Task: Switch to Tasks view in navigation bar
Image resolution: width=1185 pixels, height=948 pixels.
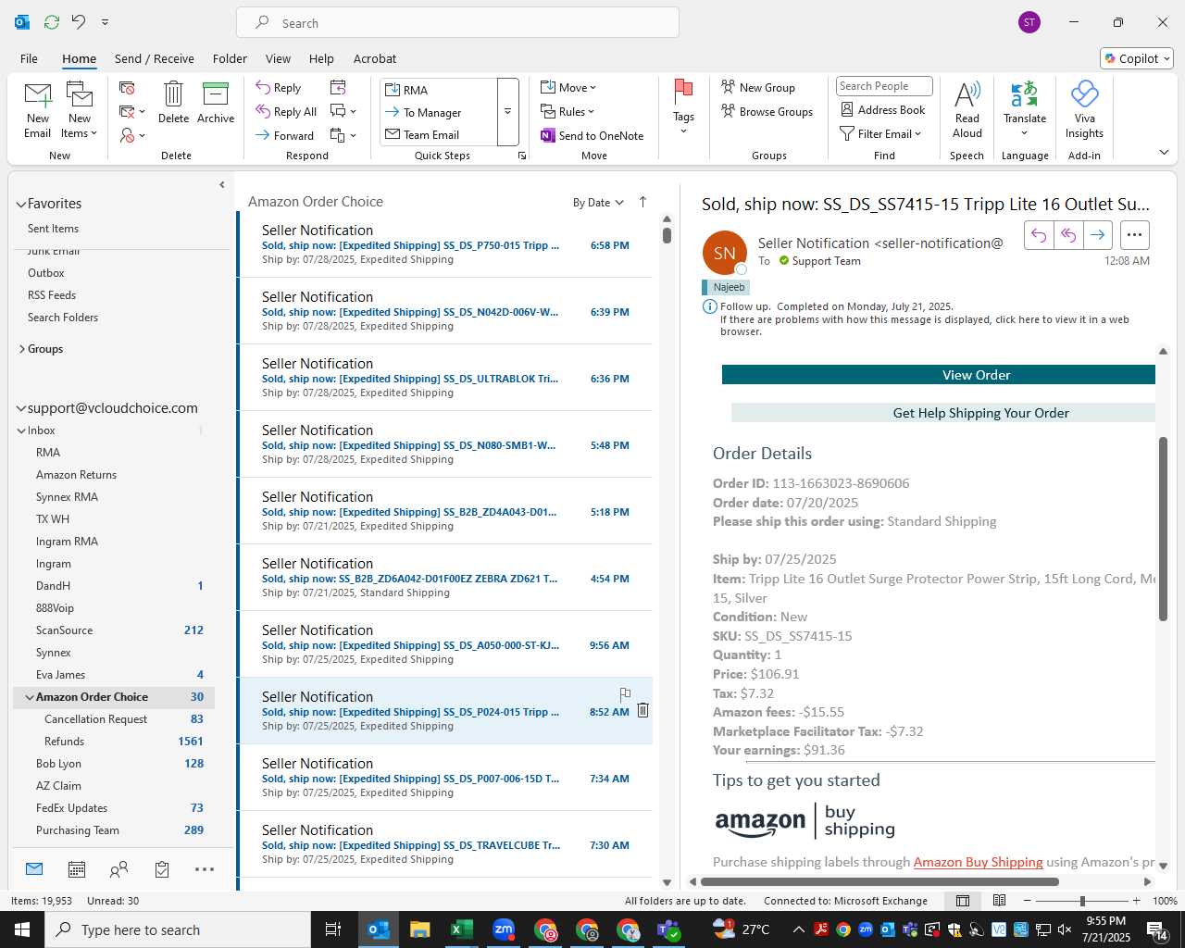Action: [162, 869]
